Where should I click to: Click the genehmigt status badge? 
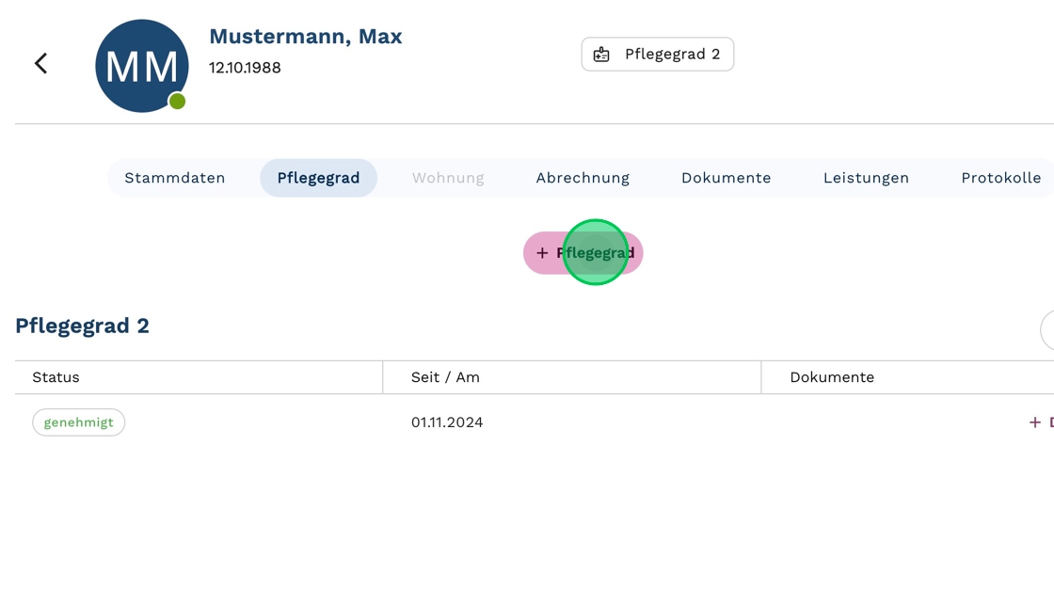[78, 422]
